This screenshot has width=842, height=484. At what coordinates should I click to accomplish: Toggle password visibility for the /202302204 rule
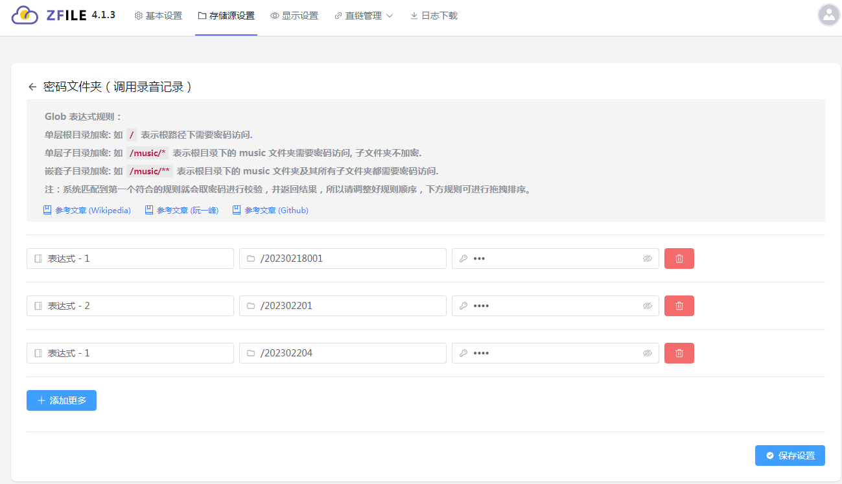click(x=648, y=352)
